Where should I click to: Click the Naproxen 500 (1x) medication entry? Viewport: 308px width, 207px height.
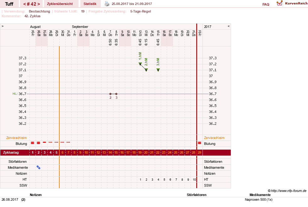click(x=259, y=199)
